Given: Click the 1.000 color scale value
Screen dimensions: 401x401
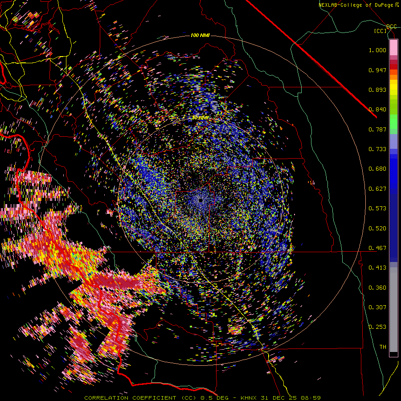Looking at the screenshot, I should [x=377, y=50].
